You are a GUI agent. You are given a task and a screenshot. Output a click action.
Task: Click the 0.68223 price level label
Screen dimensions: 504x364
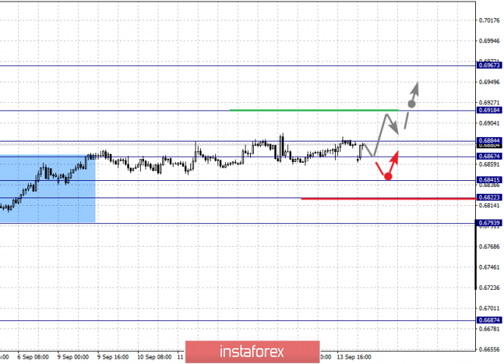click(x=489, y=198)
